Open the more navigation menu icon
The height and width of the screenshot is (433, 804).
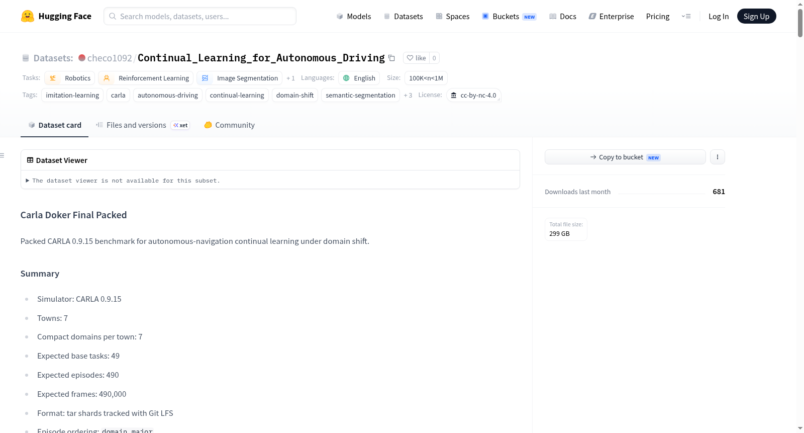pos(686,16)
